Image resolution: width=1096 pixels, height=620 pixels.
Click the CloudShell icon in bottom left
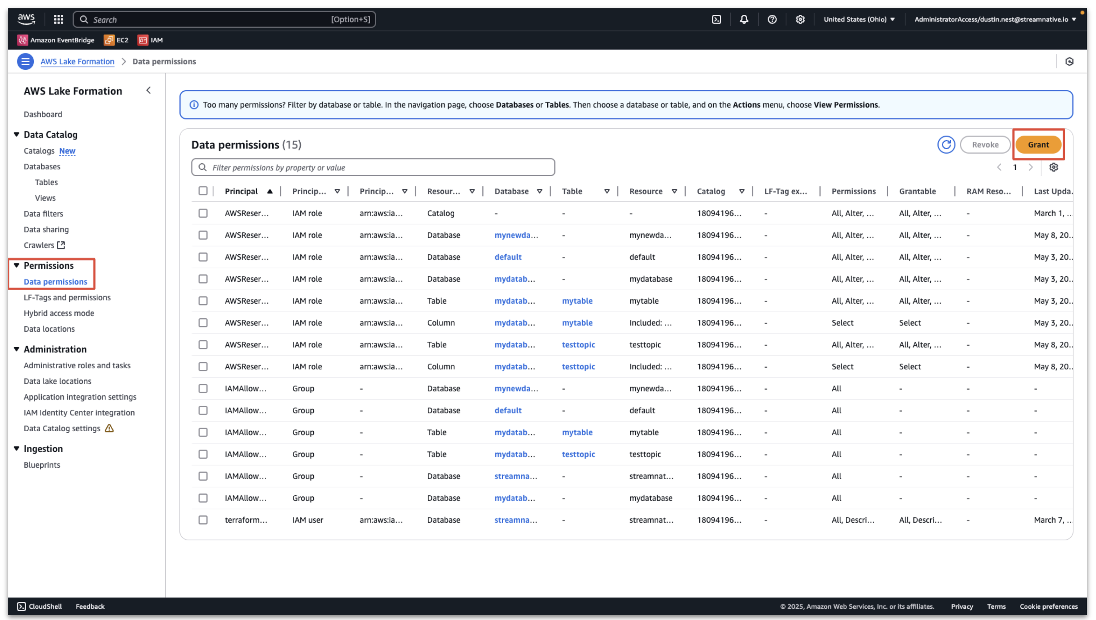(x=22, y=606)
